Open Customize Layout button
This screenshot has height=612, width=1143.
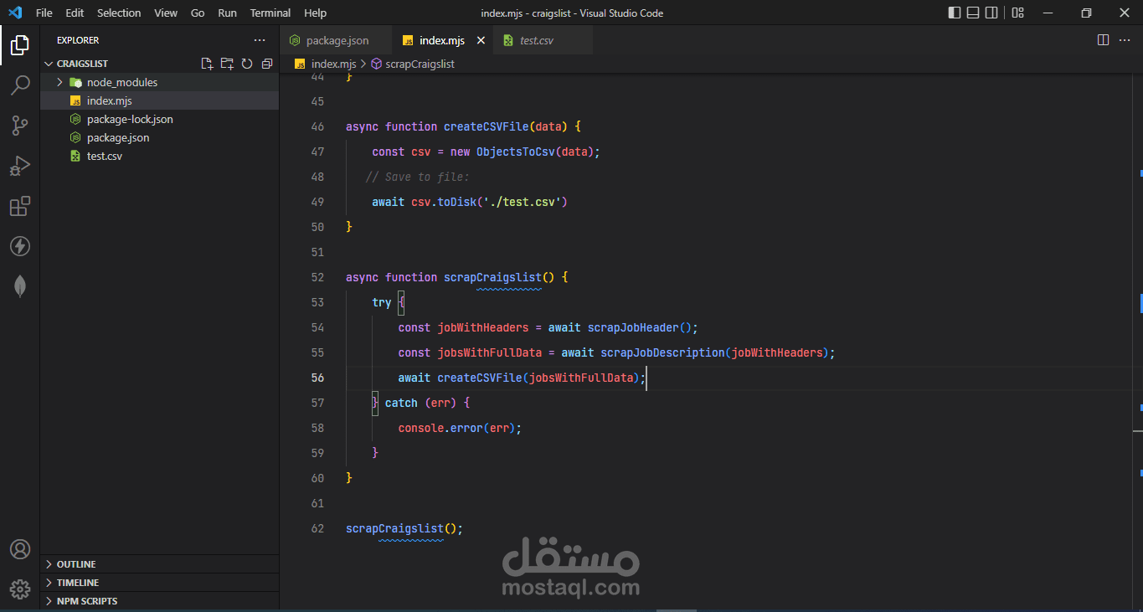point(1017,13)
